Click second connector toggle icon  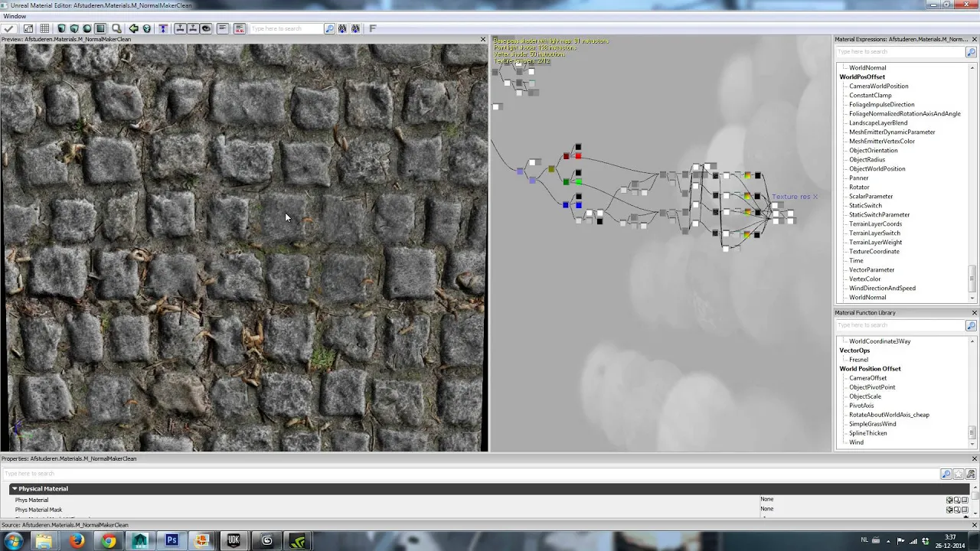point(193,28)
